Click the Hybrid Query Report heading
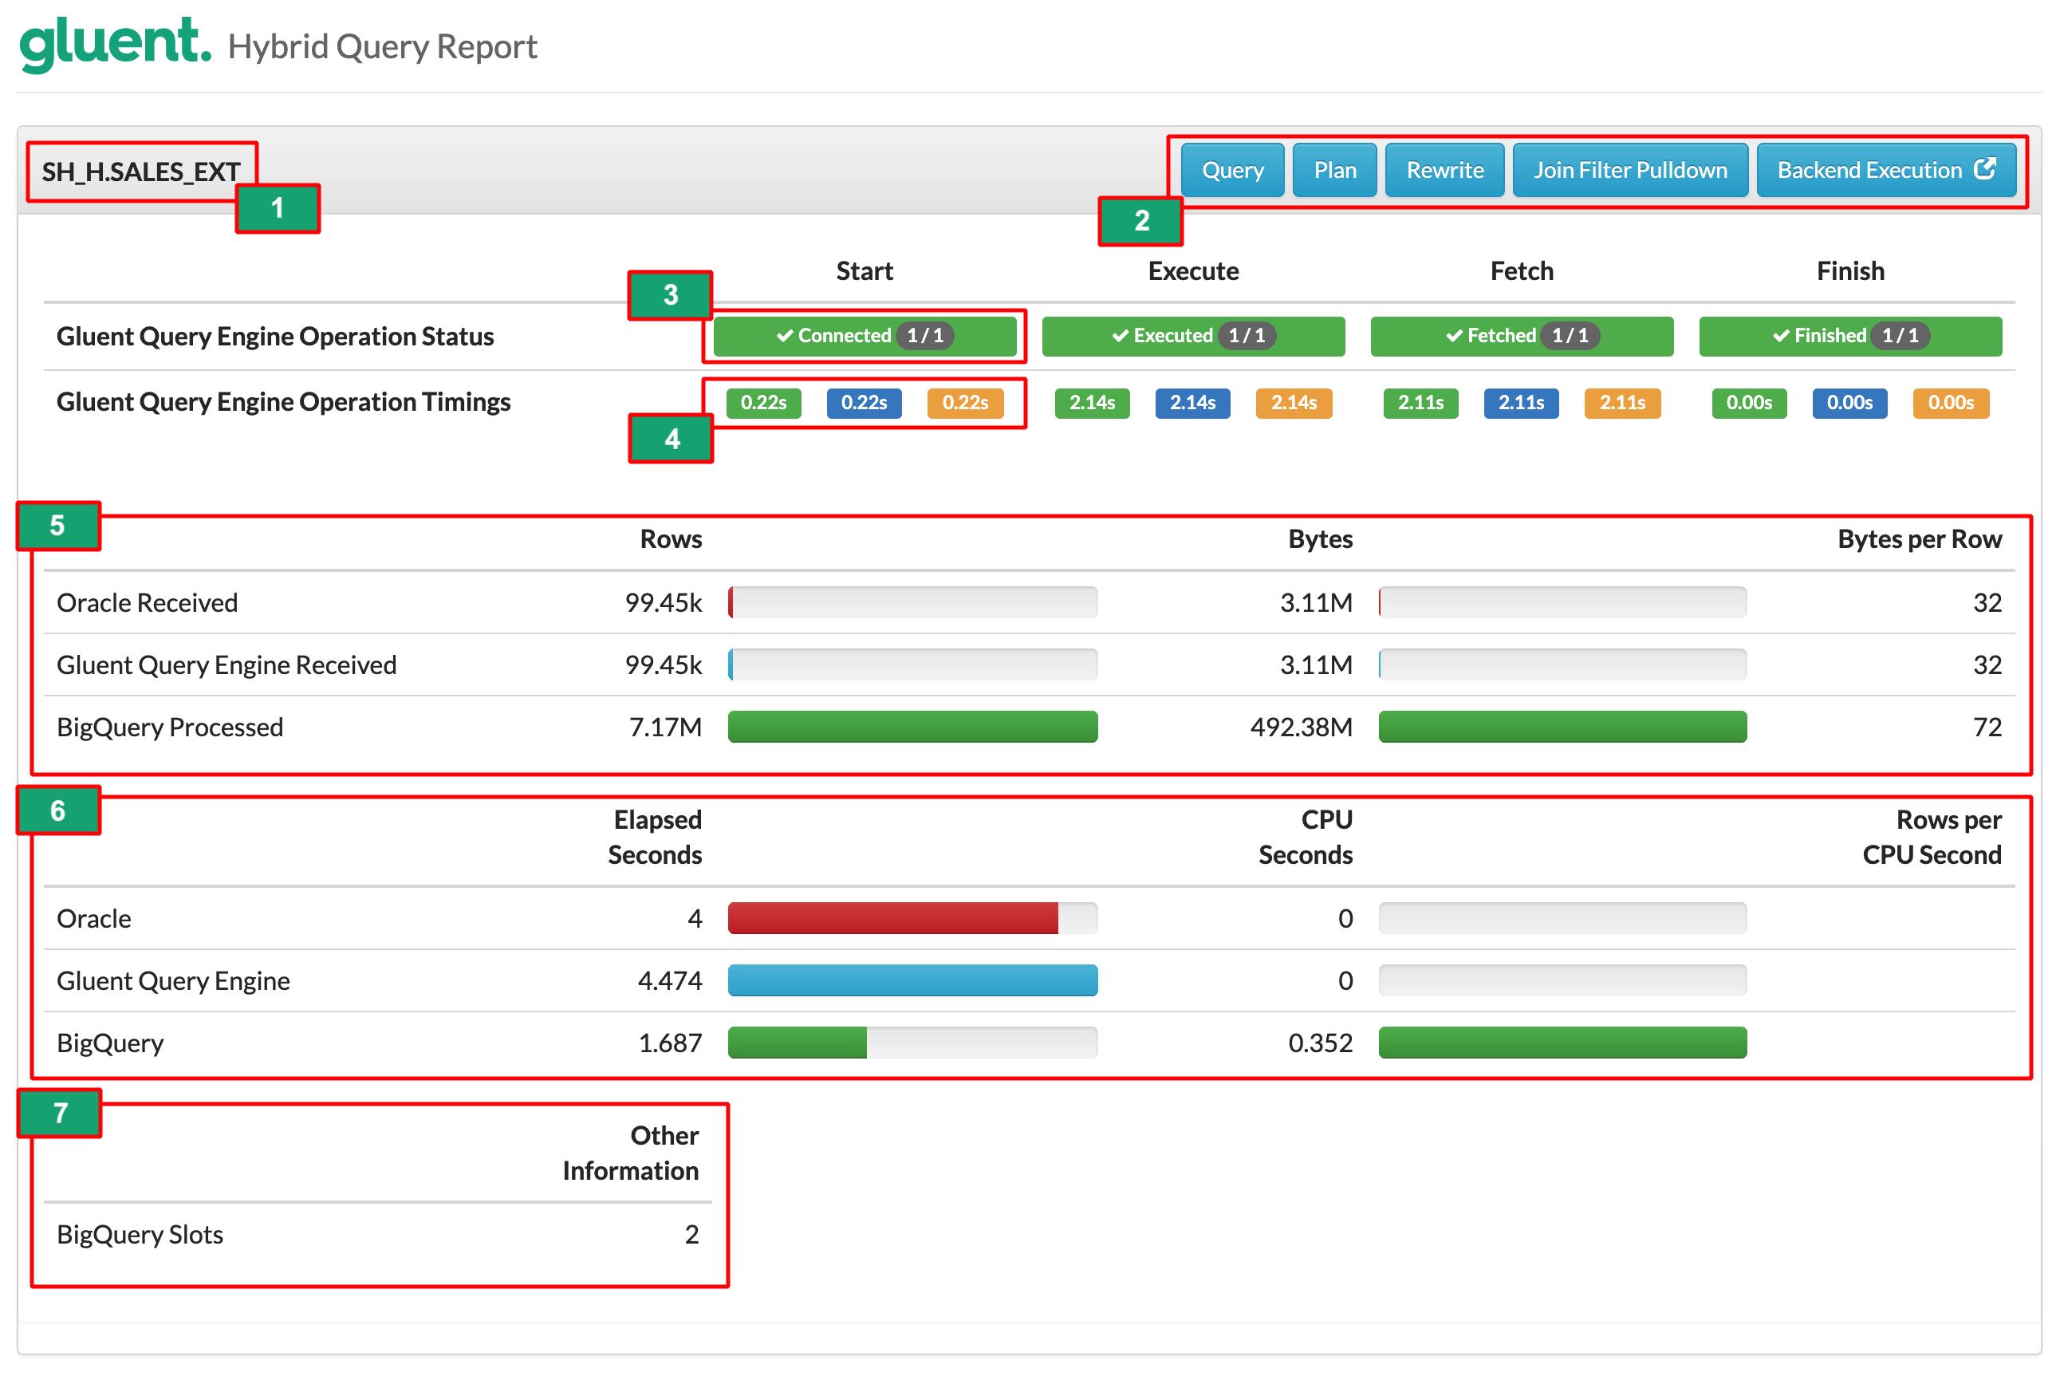Viewport: 2064px width, 1376px height. point(383,46)
